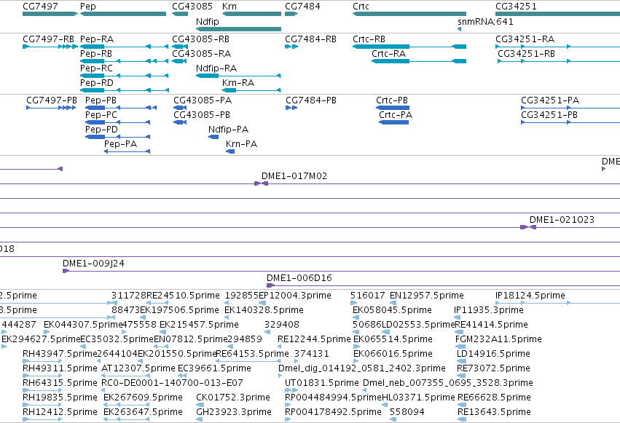
Task: Click the snmRNA:641 feature label
Action: point(485,21)
